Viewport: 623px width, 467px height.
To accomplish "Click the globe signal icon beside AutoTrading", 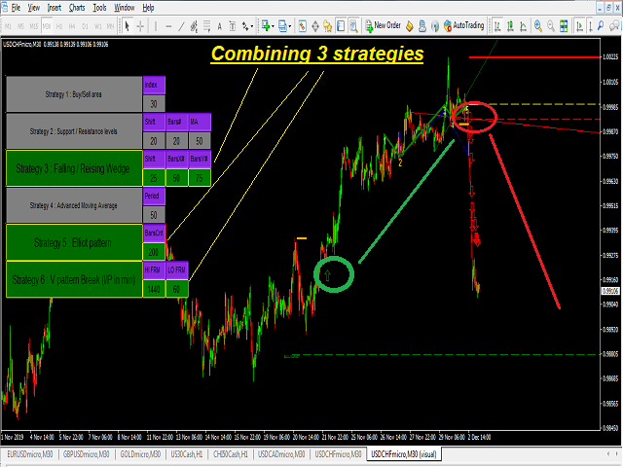I will click(x=435, y=26).
